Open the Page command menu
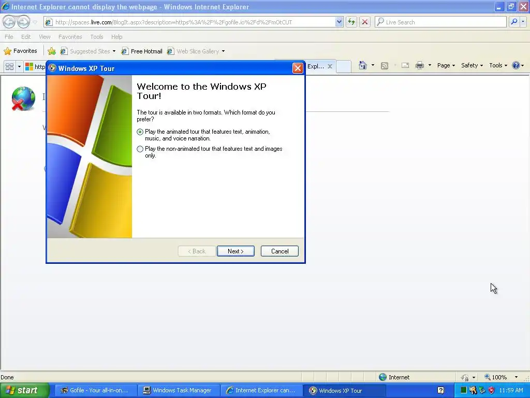Screen dimensions: 530x398 446,65
